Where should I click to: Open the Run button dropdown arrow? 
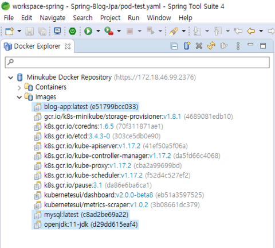[x=98, y=31]
